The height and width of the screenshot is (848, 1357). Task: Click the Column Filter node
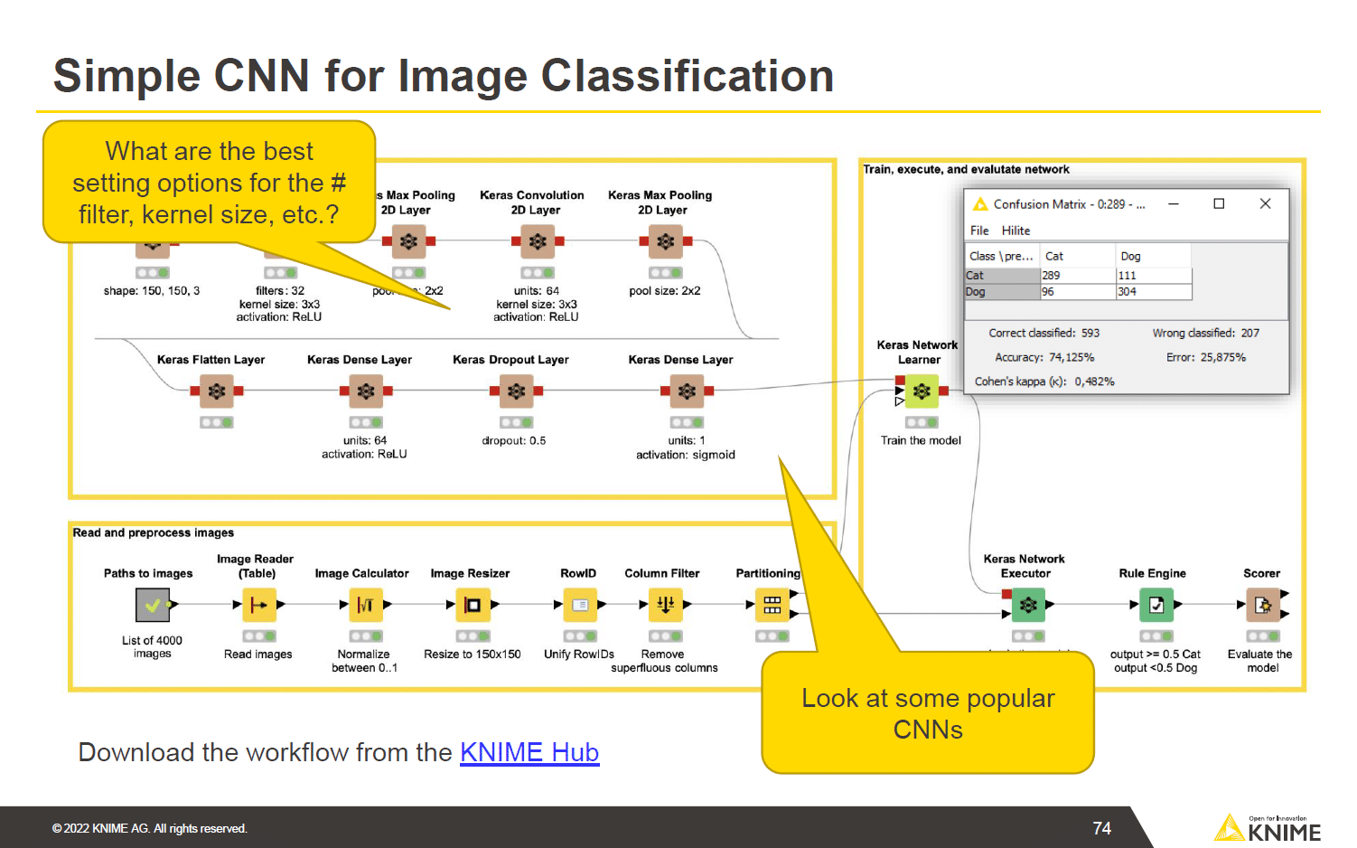click(x=664, y=605)
